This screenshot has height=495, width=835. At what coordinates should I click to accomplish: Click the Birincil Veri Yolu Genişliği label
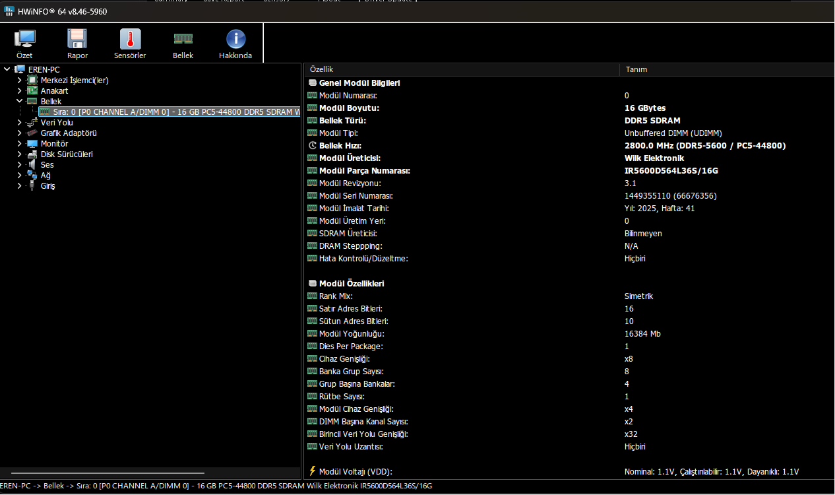coord(364,434)
